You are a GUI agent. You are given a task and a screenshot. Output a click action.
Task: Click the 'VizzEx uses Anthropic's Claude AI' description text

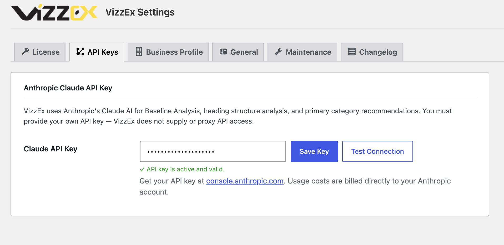(x=238, y=116)
